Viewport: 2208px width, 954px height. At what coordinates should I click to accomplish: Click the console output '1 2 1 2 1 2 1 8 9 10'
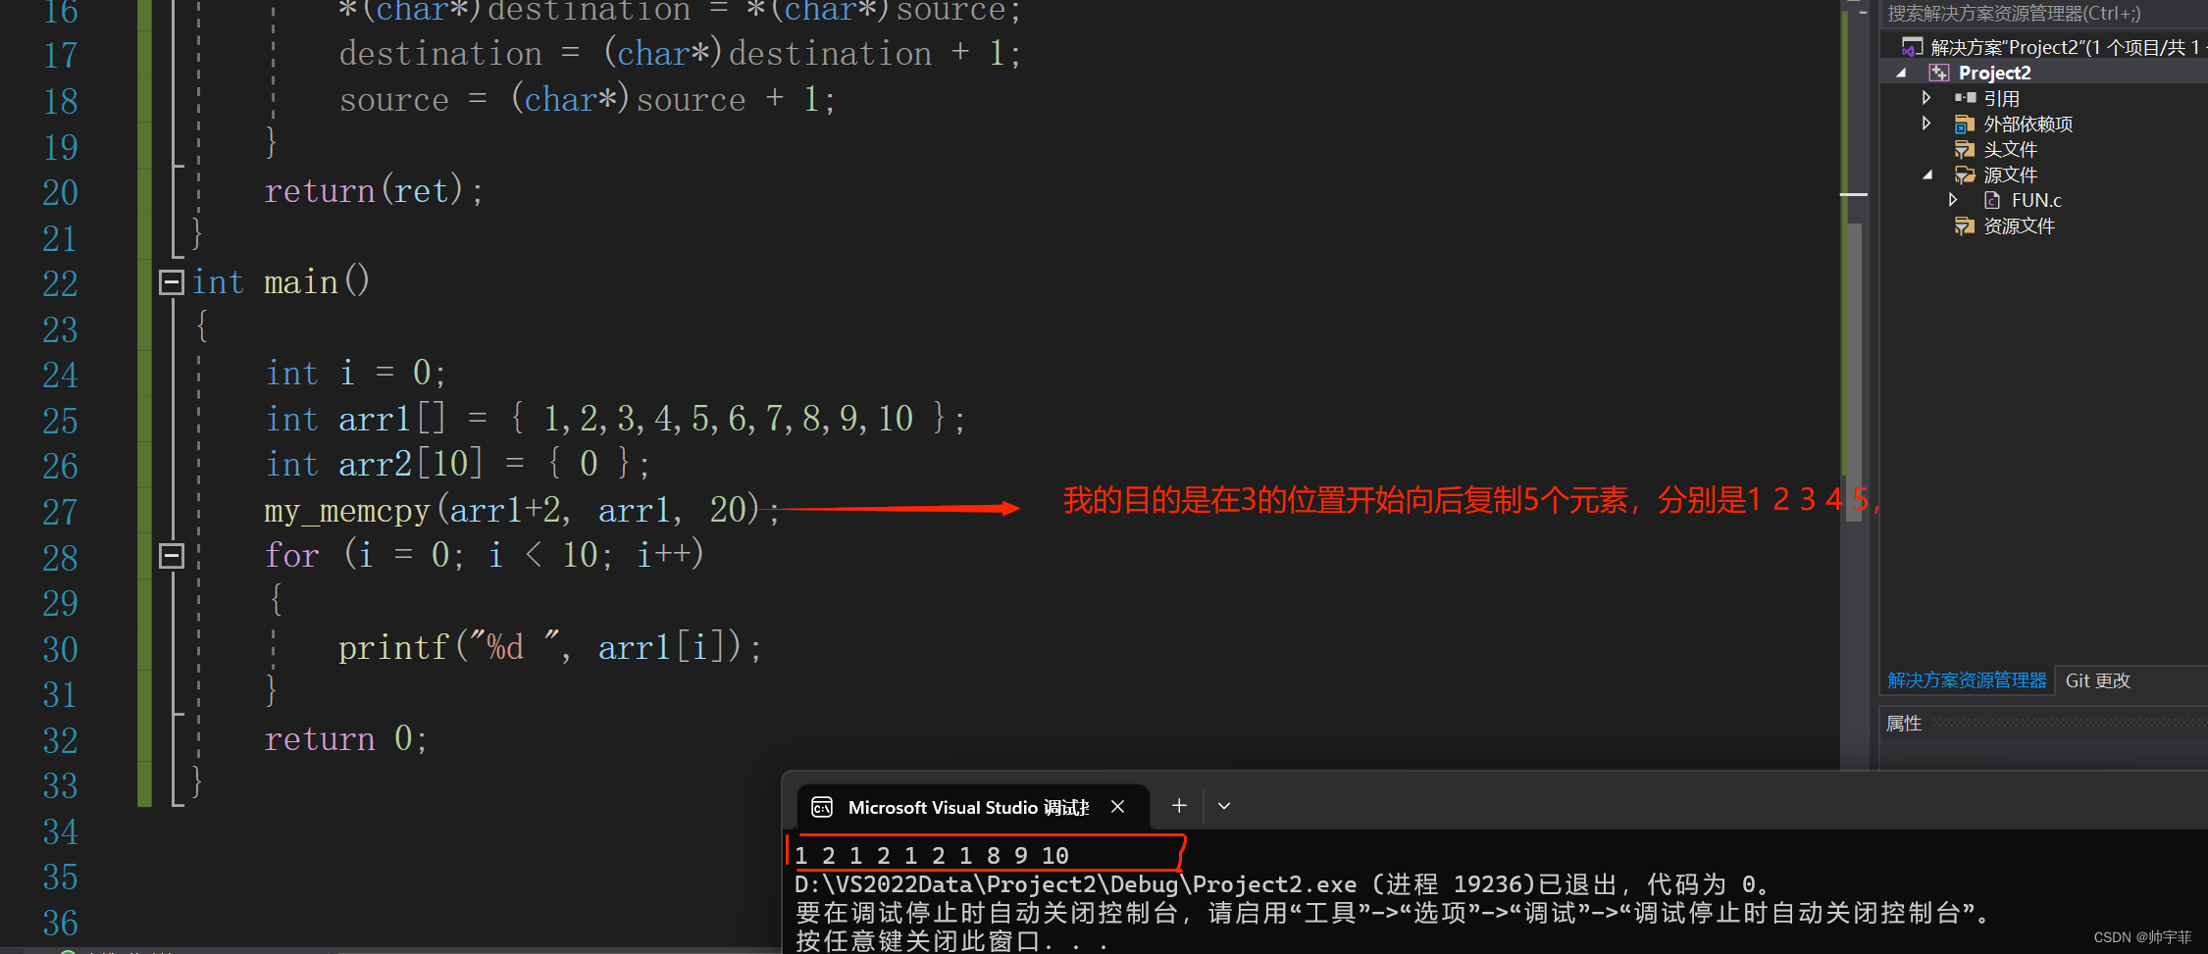[x=932, y=856]
